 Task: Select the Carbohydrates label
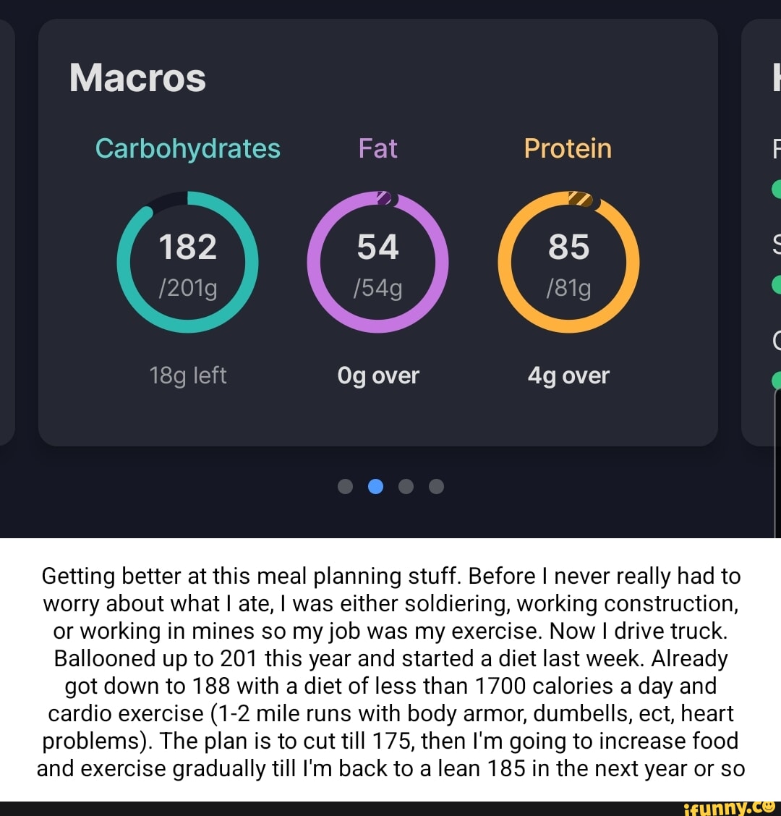187,148
